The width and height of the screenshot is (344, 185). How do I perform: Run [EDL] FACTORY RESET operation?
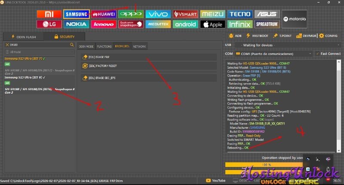(149, 66)
